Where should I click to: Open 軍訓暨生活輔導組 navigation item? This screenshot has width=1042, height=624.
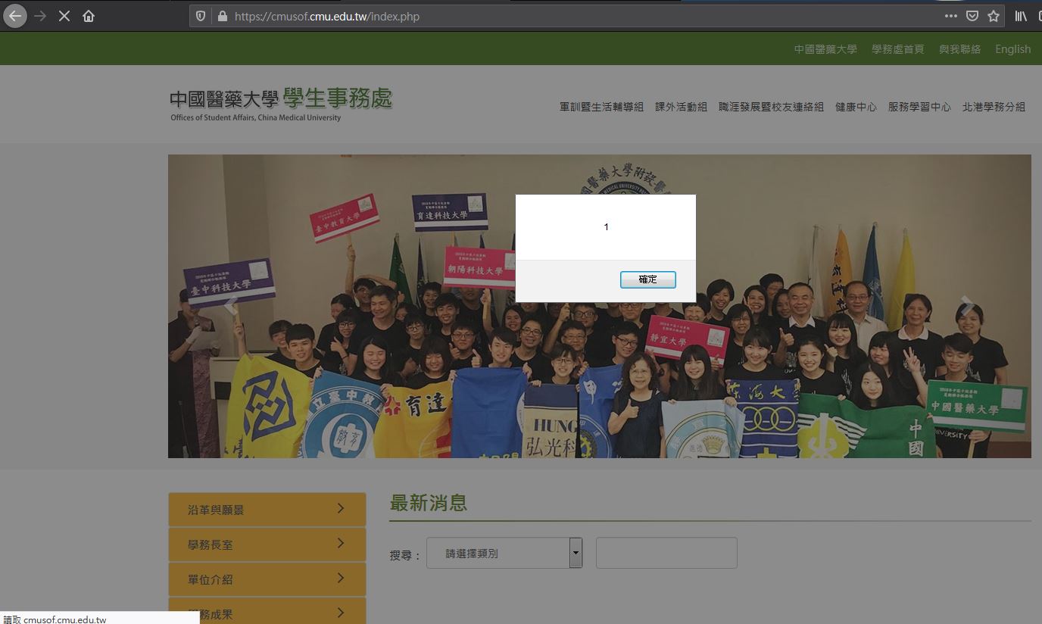click(601, 107)
